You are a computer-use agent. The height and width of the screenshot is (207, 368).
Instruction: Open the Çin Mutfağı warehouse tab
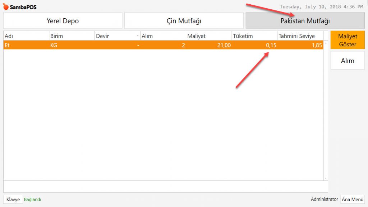pos(184,21)
